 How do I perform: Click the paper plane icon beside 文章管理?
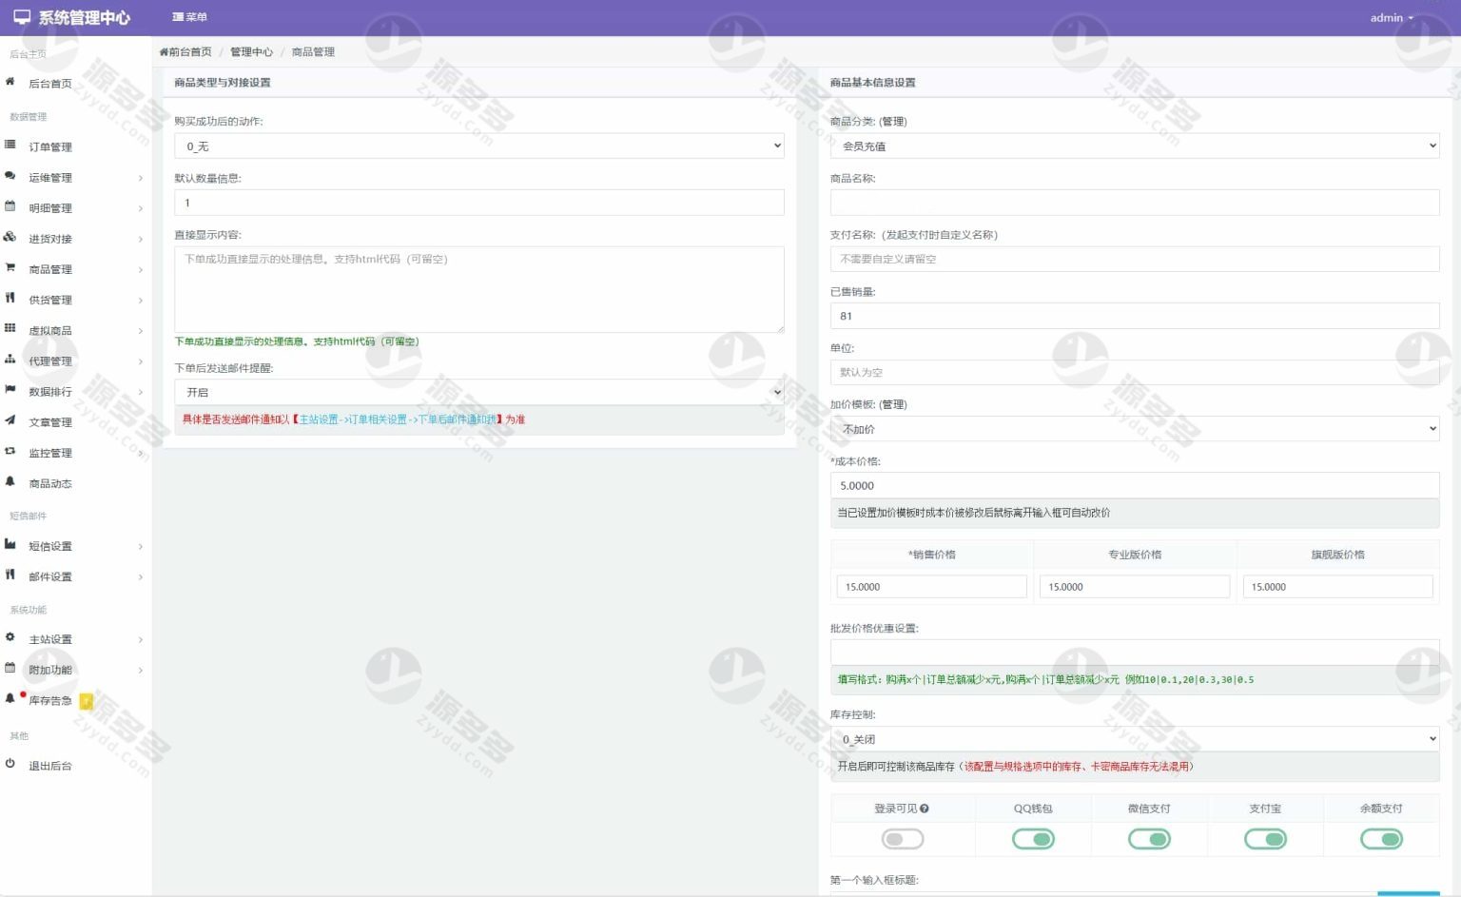coord(10,420)
